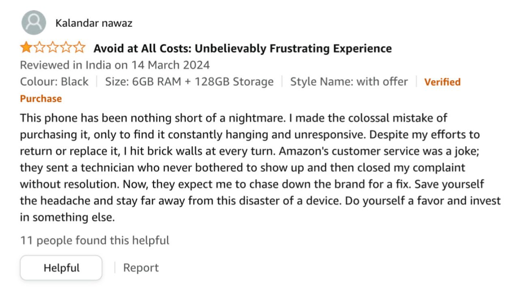The image size is (519, 292).
Task: Click the second star in the rating
Action: click(x=39, y=48)
